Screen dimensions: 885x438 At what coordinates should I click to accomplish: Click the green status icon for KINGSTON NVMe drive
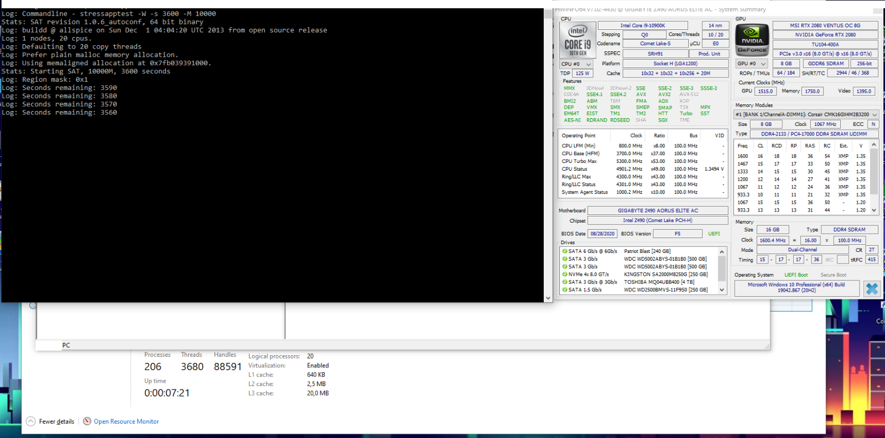click(565, 275)
